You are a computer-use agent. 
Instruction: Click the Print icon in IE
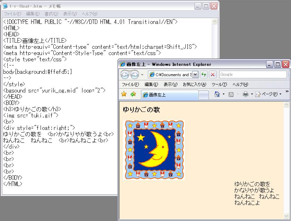click(x=245, y=94)
